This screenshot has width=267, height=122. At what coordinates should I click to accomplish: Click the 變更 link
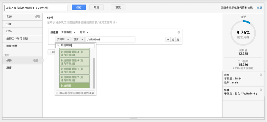pos(259,8)
